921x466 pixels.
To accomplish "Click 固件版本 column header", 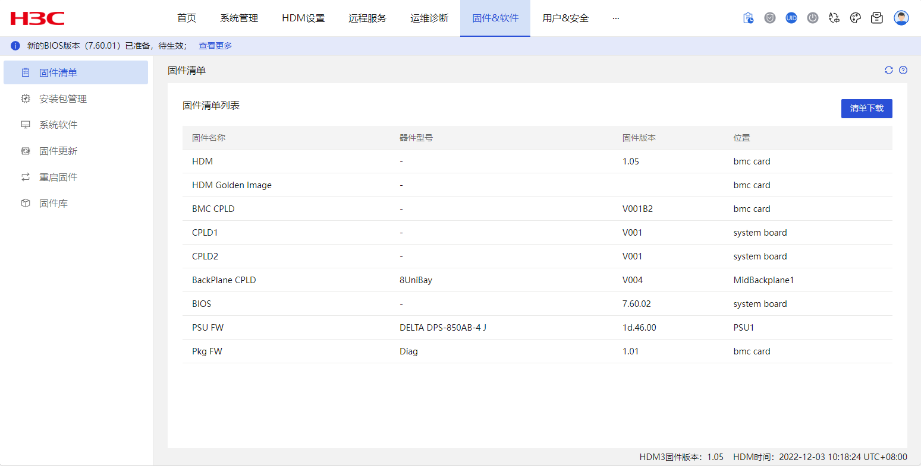I will pos(639,138).
